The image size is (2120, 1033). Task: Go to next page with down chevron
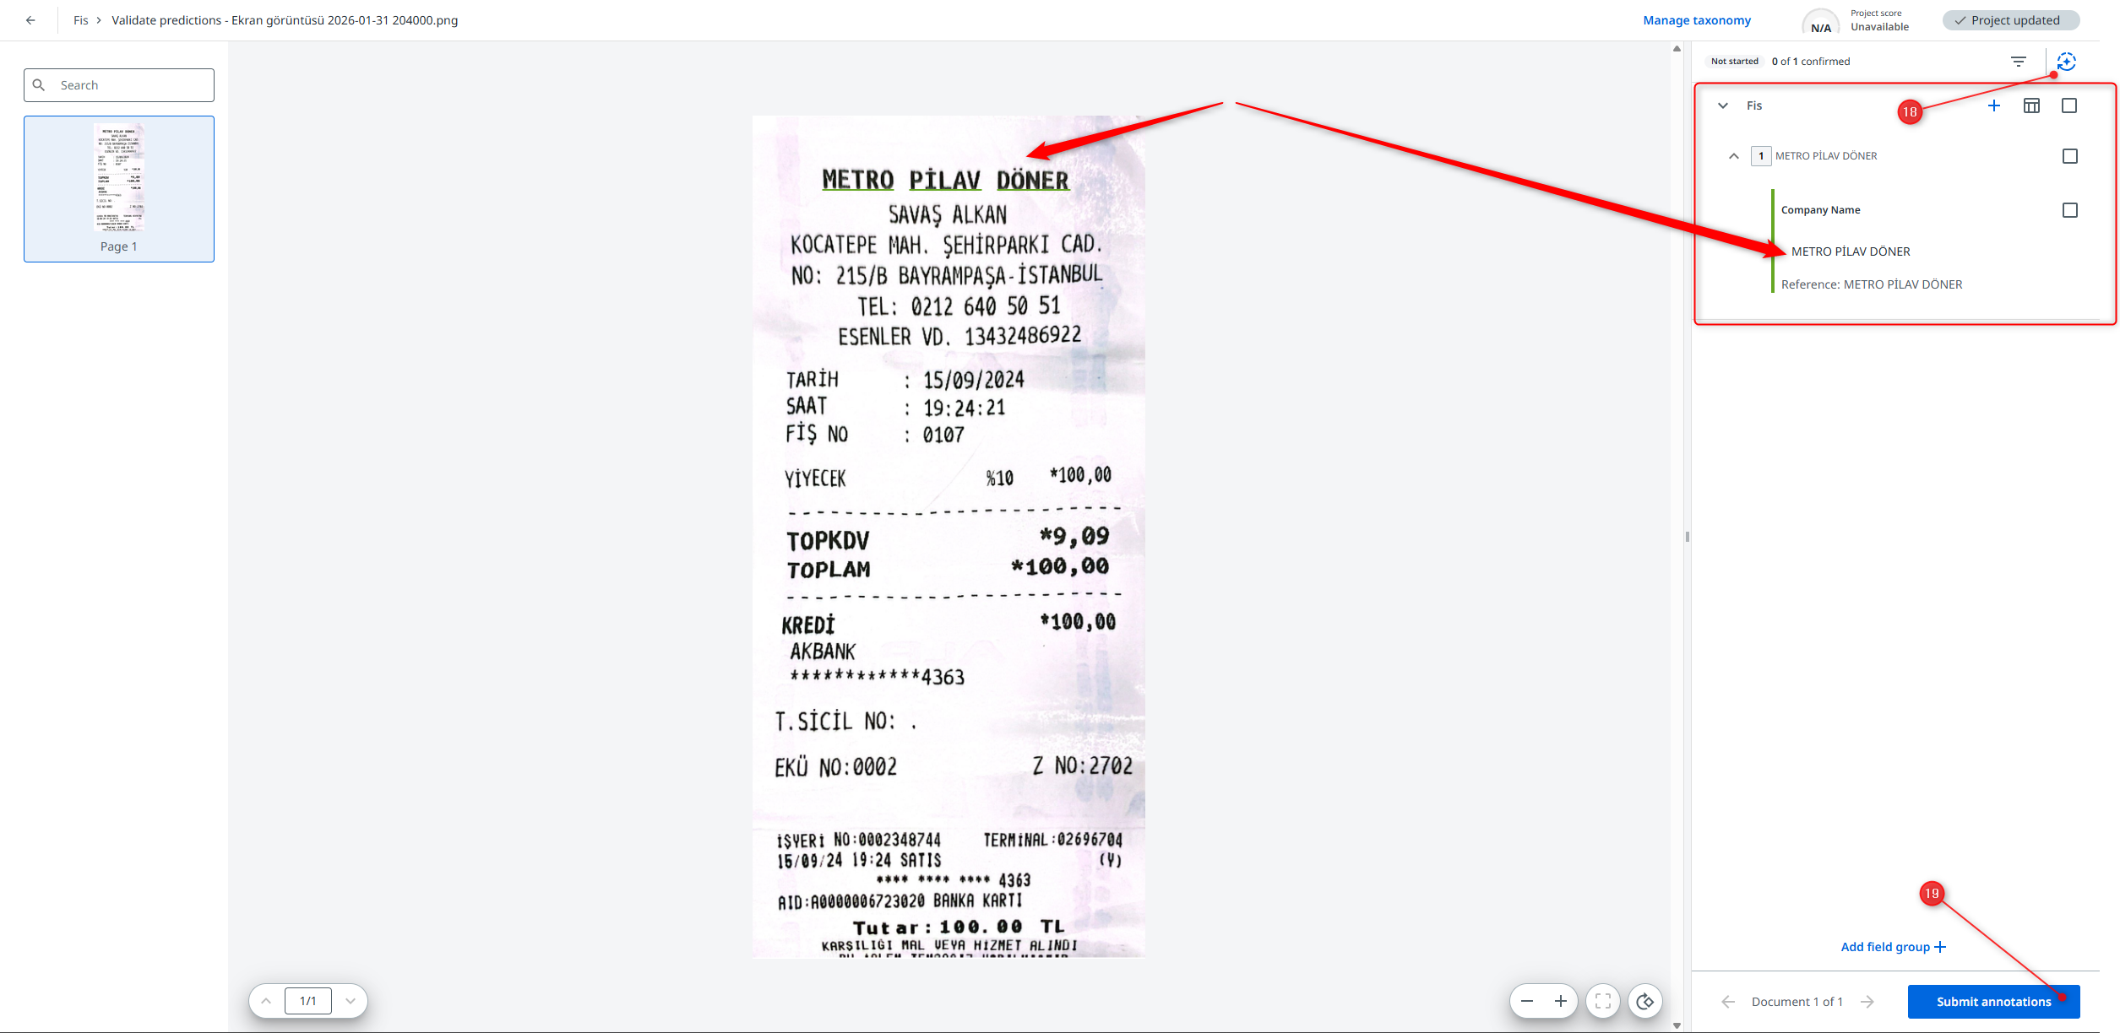(x=351, y=1001)
